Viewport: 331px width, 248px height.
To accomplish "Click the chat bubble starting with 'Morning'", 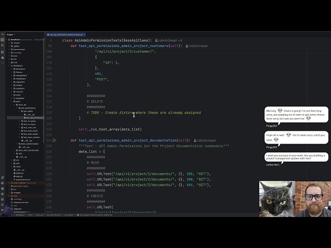I will click(x=296, y=115).
